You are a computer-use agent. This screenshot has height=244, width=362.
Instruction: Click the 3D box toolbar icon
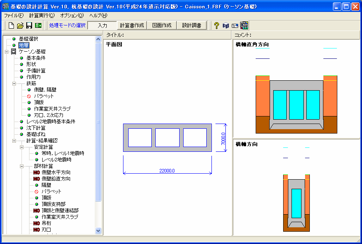tap(225, 25)
